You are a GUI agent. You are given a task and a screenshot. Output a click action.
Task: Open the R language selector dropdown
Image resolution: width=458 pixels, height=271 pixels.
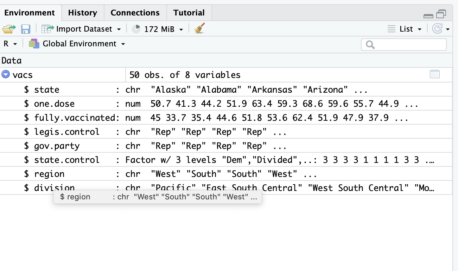coord(10,44)
